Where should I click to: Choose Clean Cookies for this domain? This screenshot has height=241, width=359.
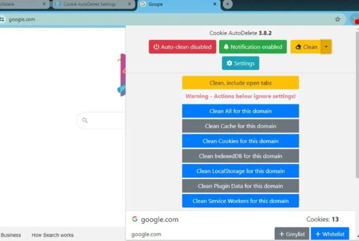(240, 141)
